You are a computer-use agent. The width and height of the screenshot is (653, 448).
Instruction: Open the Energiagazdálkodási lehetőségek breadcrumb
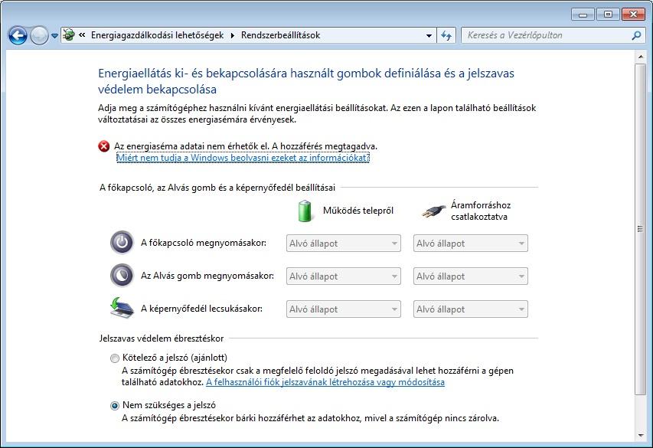pyautogui.click(x=157, y=35)
